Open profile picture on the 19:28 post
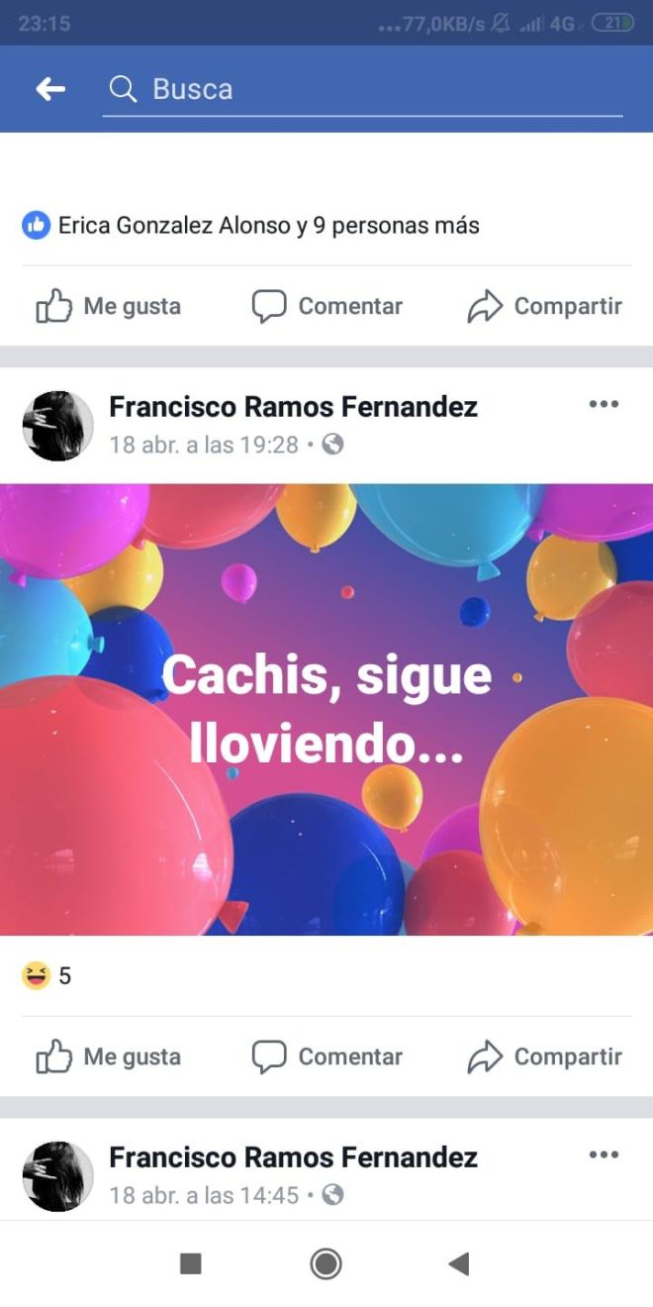 tap(57, 426)
